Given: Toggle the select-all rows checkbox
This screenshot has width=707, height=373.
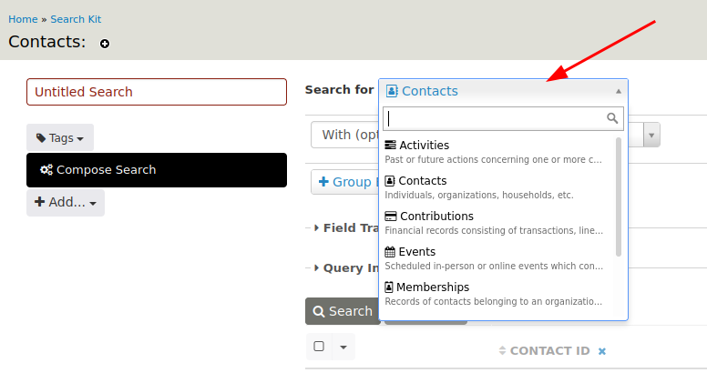Looking at the screenshot, I should tap(319, 347).
